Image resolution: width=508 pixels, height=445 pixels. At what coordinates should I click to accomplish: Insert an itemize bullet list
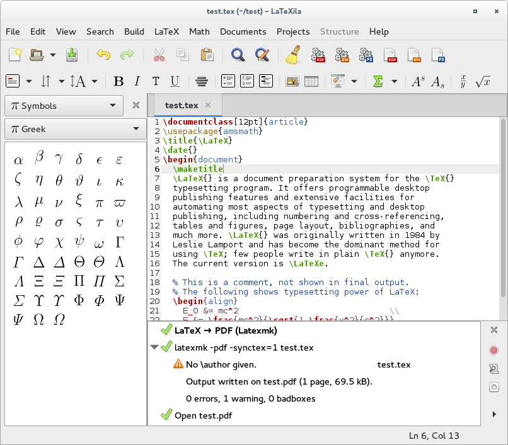228,81
